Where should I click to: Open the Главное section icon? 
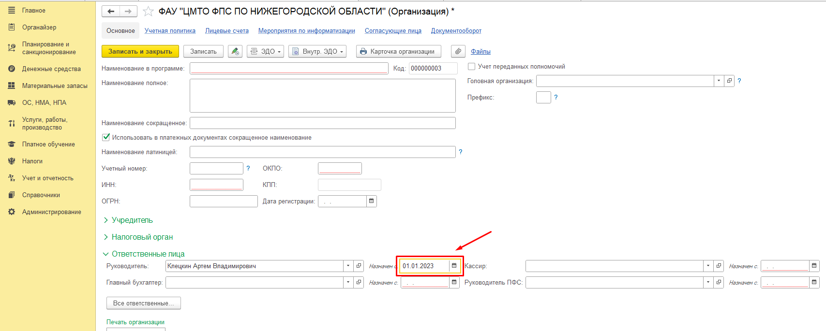(12, 10)
